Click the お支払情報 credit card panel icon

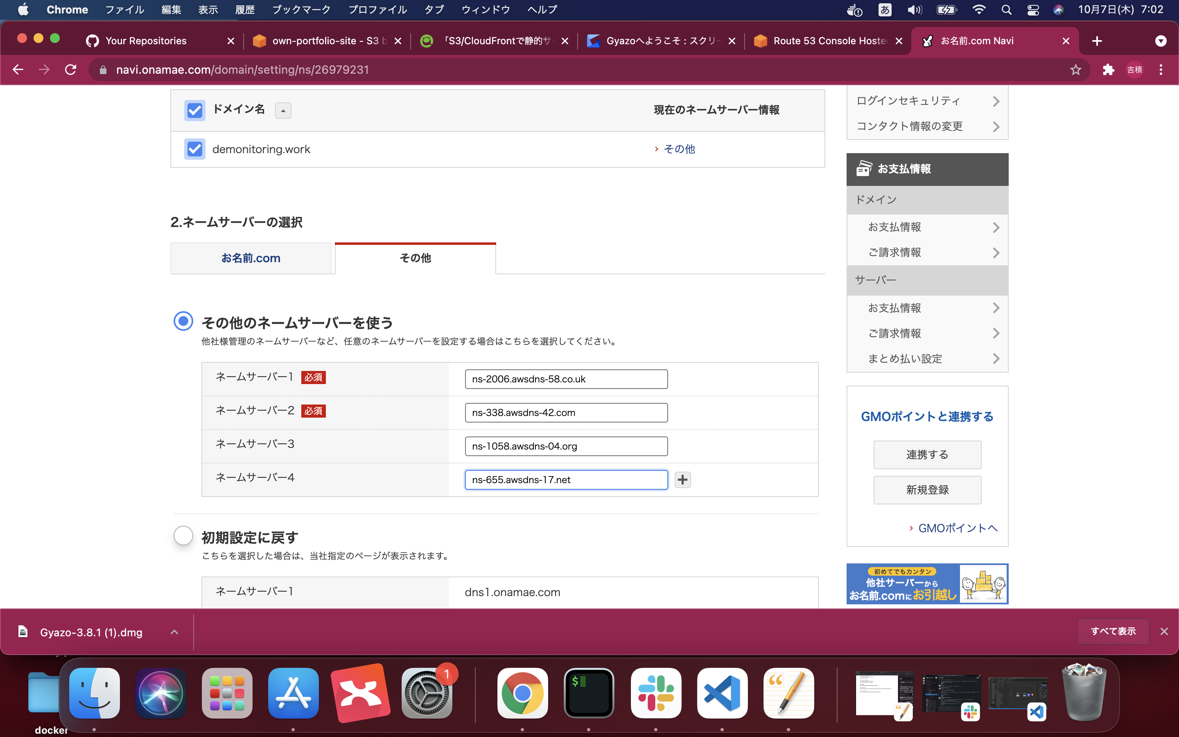click(865, 169)
